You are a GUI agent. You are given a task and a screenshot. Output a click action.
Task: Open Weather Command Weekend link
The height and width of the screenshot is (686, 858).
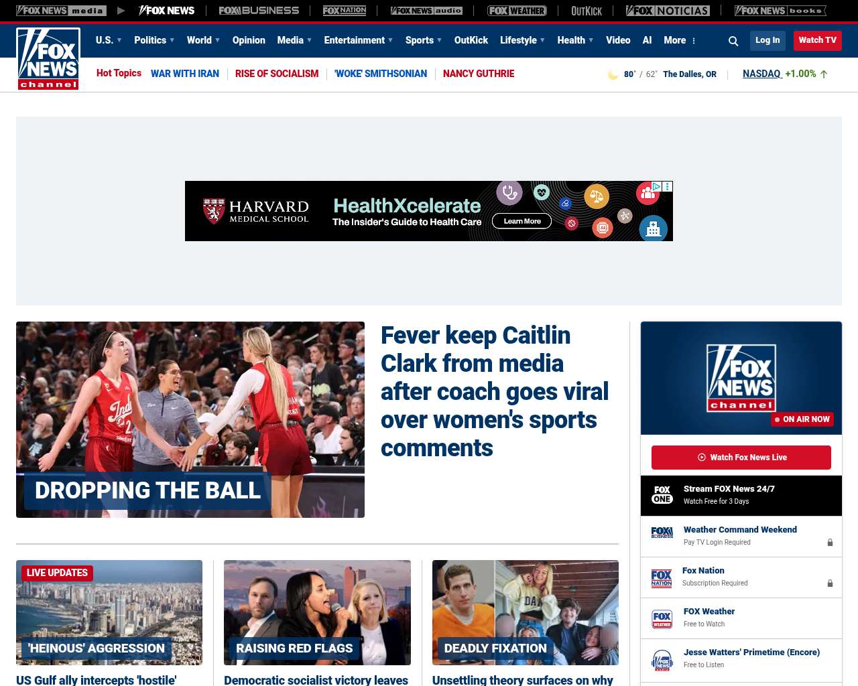tap(740, 530)
